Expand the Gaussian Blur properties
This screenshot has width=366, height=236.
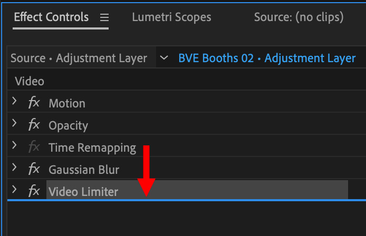[x=14, y=167]
